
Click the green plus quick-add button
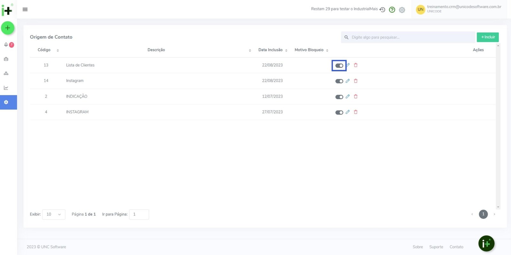(8, 28)
